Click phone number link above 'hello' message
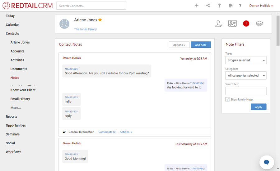 (x=72, y=97)
